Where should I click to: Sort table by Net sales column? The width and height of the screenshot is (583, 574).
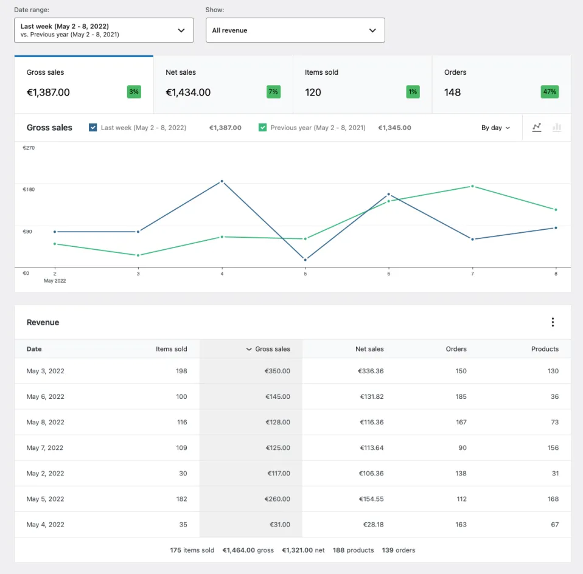[x=369, y=349]
